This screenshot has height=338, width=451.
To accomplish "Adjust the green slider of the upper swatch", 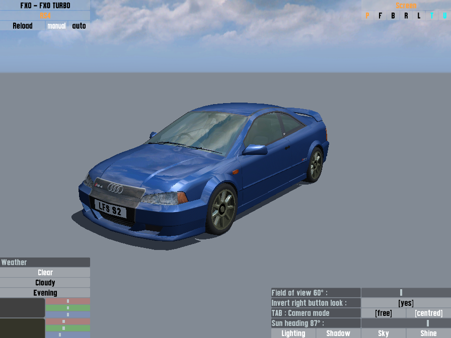I will 68,308.
